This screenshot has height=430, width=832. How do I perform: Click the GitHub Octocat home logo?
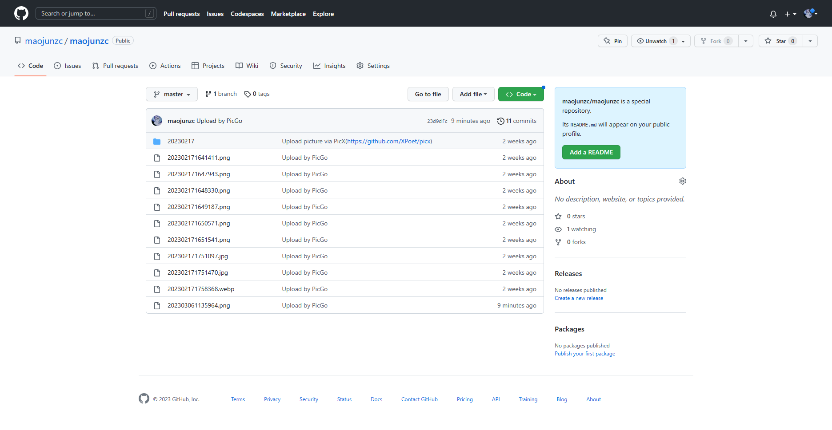point(21,13)
